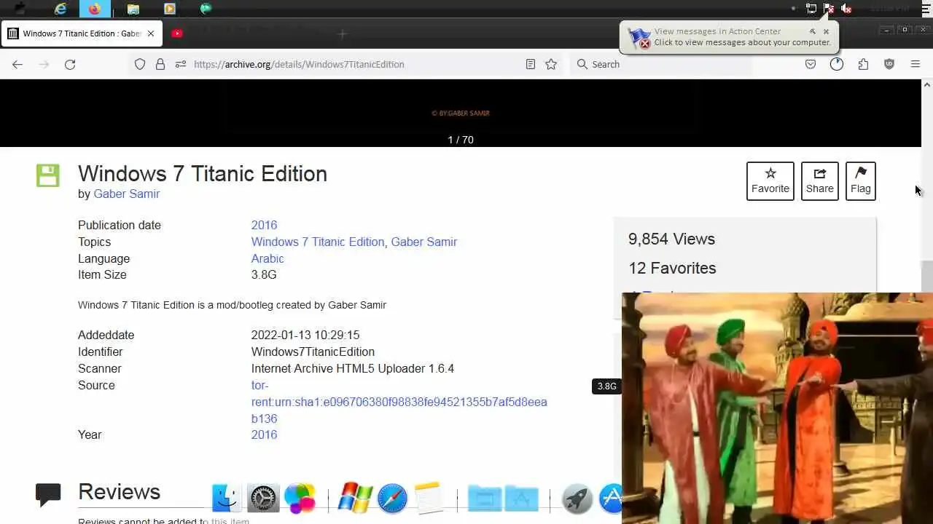Open site permissions icon in URL bar

(x=181, y=64)
